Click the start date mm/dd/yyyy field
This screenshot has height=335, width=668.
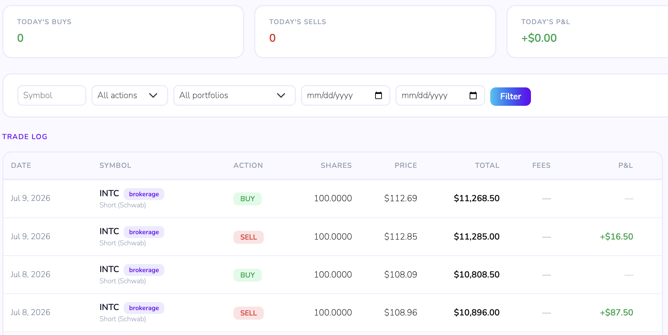[x=346, y=95]
